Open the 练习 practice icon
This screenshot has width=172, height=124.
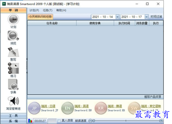[13, 68]
